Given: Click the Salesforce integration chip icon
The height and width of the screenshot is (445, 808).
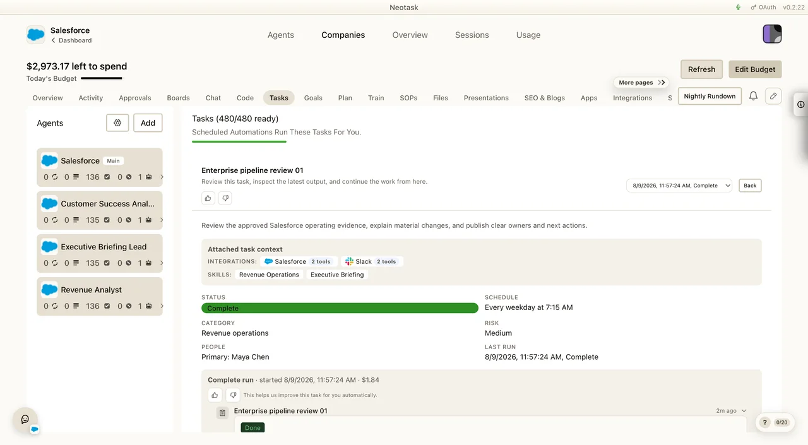Looking at the screenshot, I should (x=268, y=261).
